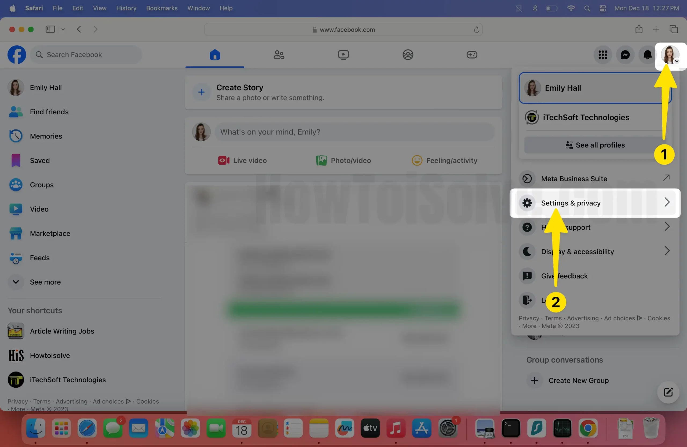This screenshot has height=447, width=687.
Task: Expand Display & accessibility chevron
Action: point(667,251)
